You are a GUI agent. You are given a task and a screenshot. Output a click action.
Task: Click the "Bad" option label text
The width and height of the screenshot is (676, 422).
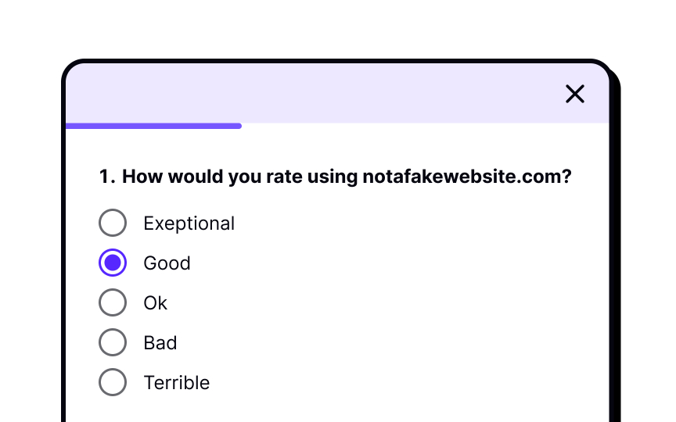(x=160, y=343)
